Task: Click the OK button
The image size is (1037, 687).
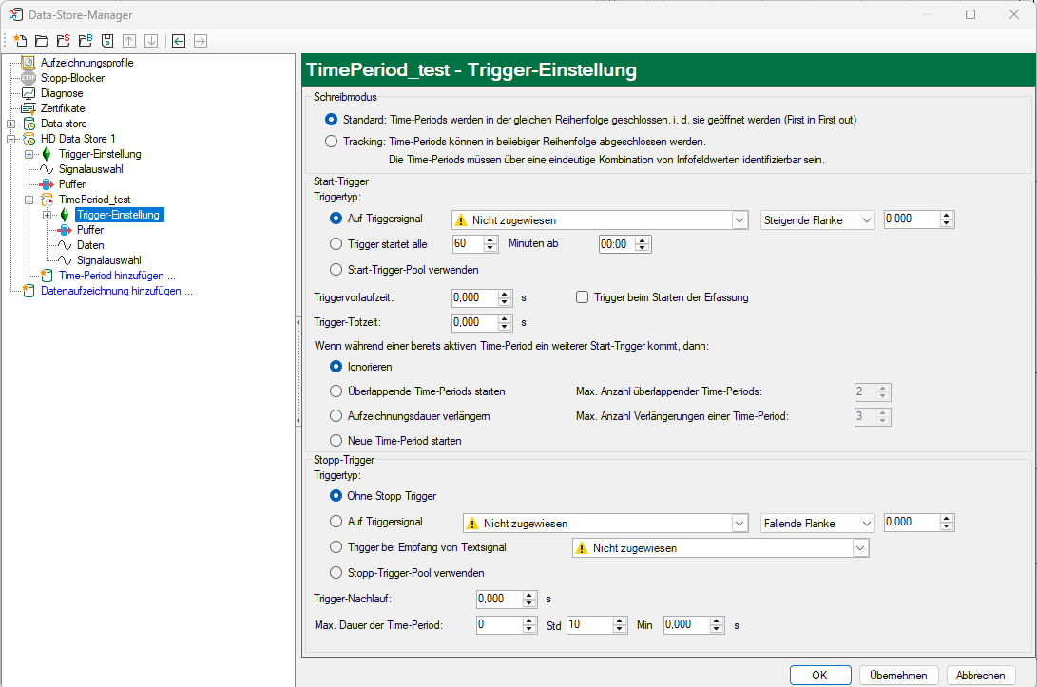Action: click(820, 675)
